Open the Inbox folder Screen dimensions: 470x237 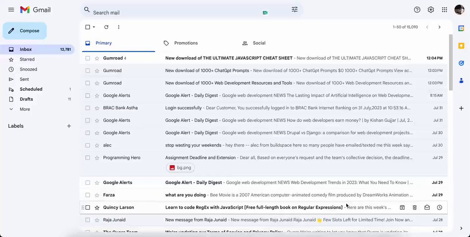coord(37,49)
